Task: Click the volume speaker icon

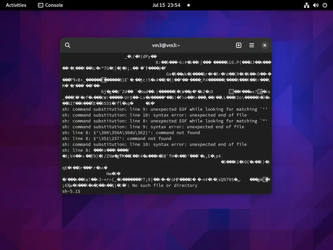Action: 315,5
